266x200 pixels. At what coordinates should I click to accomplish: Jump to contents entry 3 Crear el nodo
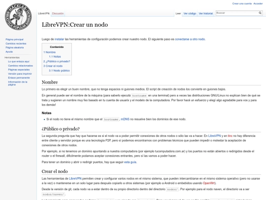[x=53, y=66]
